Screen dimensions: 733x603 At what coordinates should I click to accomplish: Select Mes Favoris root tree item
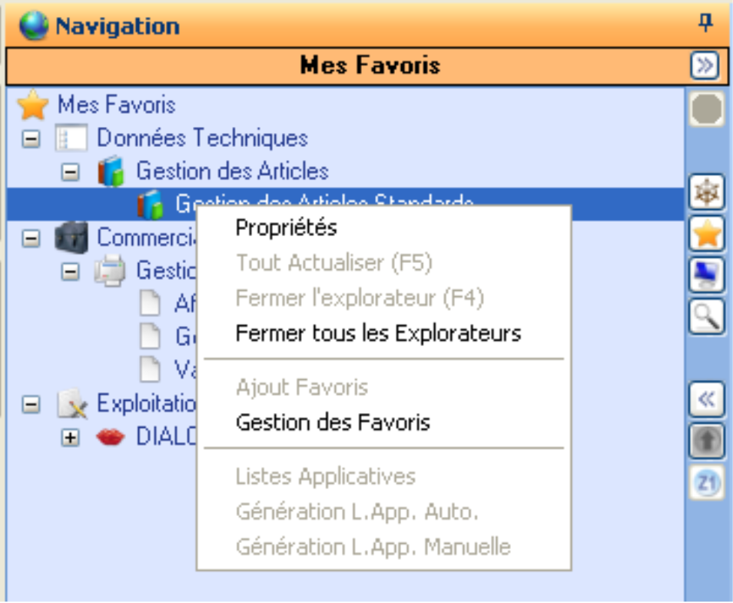(x=116, y=105)
